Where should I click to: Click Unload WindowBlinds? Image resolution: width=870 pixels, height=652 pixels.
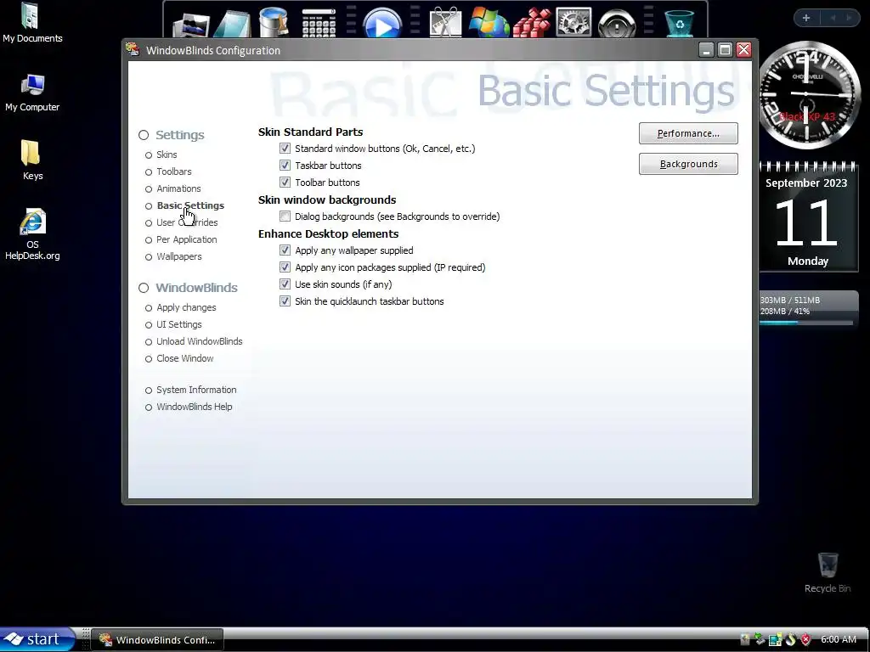199,341
